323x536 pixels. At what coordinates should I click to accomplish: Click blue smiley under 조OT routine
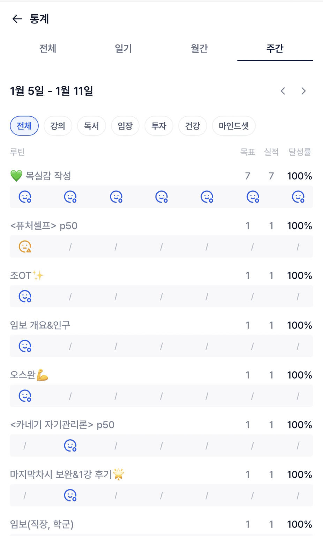point(25,296)
